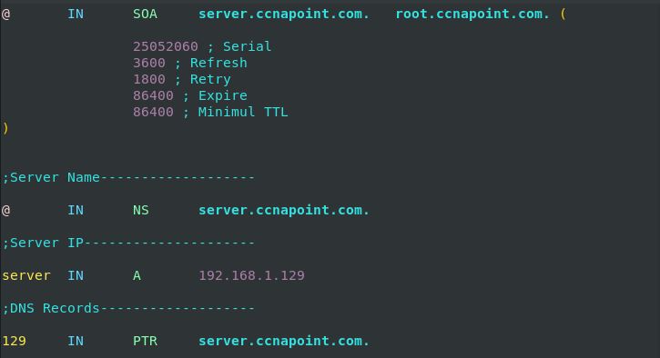Click the Retry value 1800
Screen dimensions: 660x358
(149, 79)
